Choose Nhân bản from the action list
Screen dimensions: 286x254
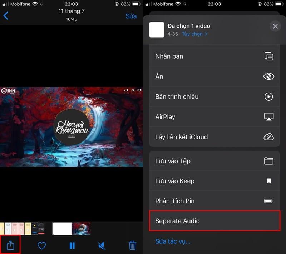tap(169, 56)
